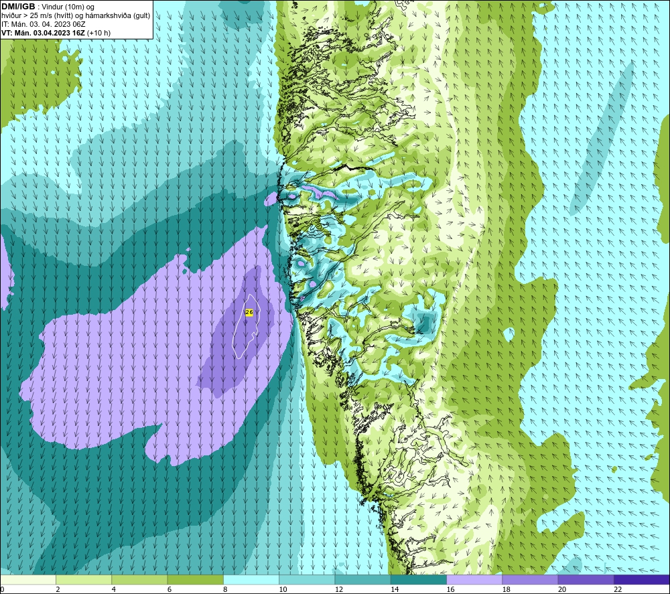
Task: Click the legend scale number 22
Action: [618, 589]
